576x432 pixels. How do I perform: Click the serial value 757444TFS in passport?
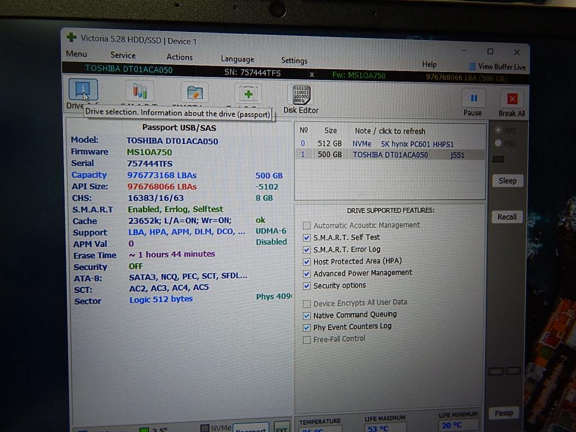150,164
